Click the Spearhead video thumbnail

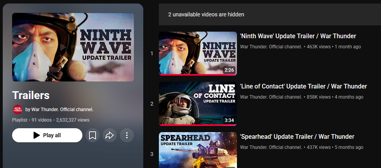[x=198, y=150]
